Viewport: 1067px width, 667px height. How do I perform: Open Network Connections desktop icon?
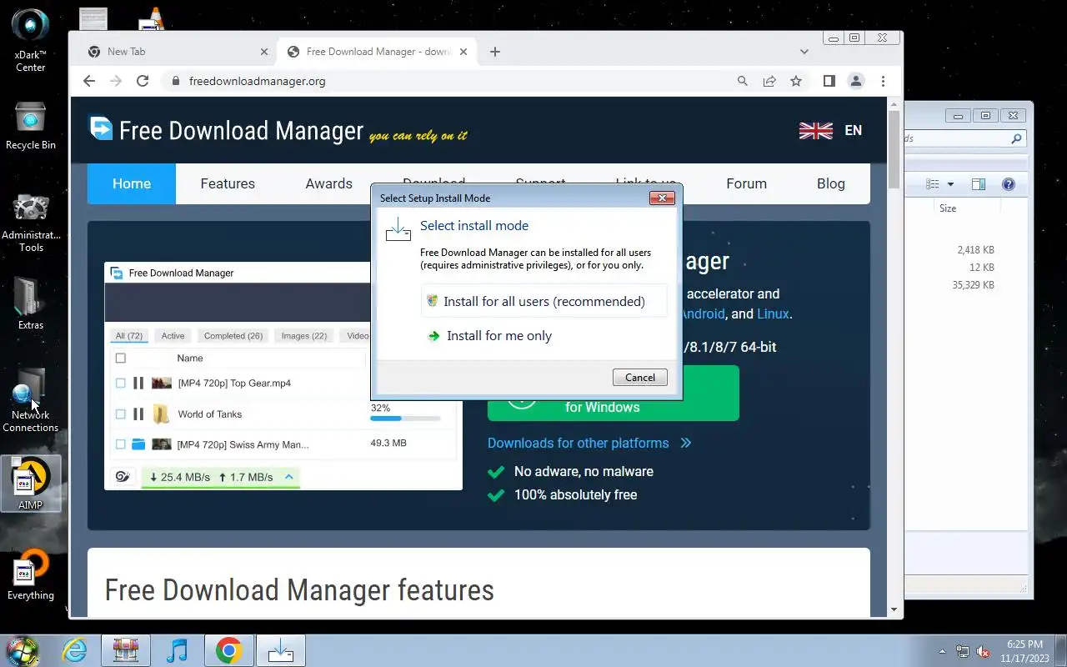(31, 401)
